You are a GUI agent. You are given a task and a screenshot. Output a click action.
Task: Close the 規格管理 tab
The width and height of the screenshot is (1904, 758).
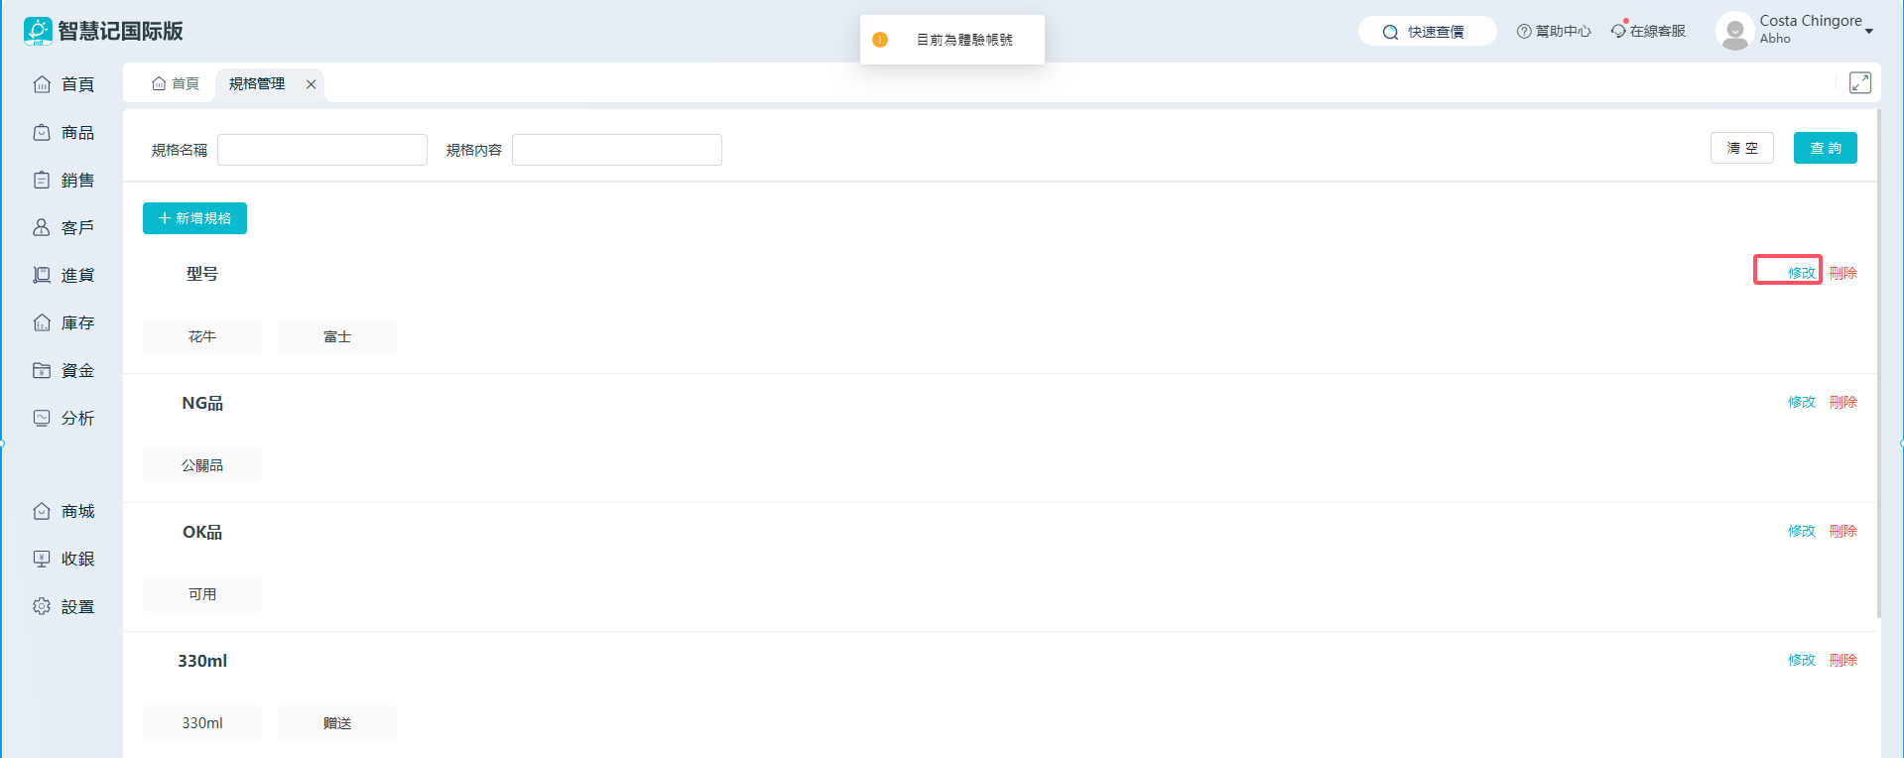tap(311, 84)
